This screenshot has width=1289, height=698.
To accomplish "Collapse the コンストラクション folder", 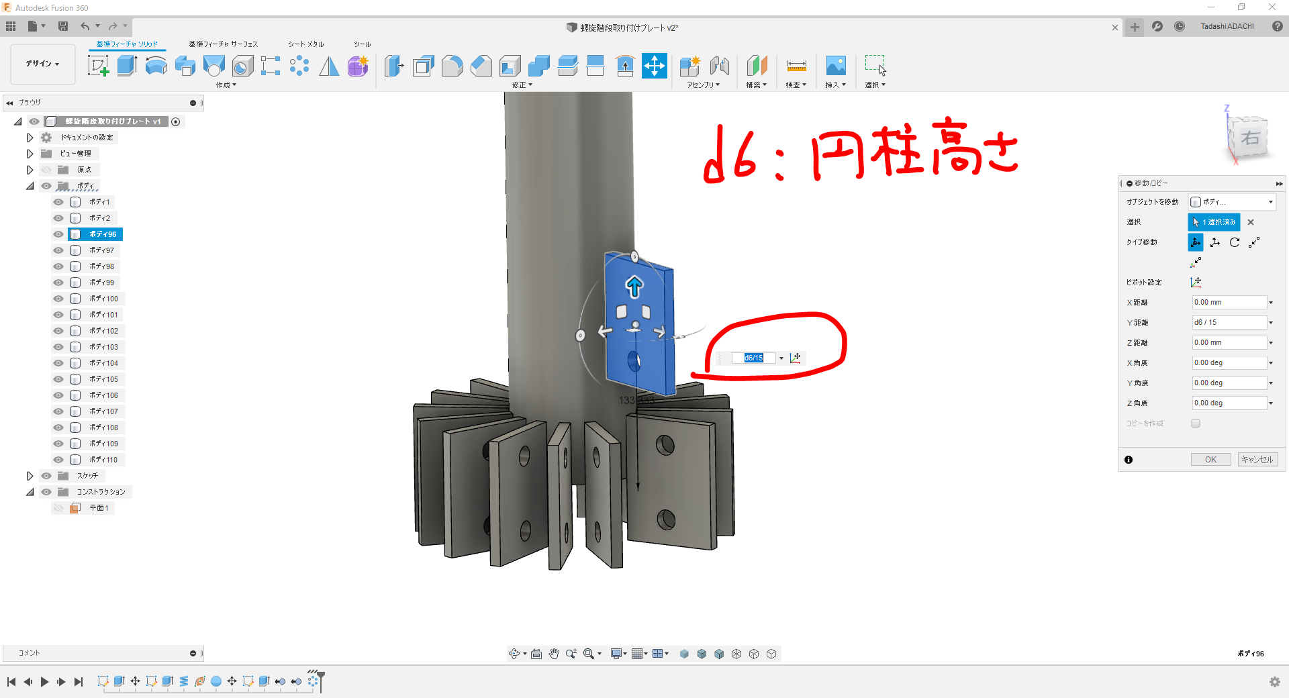I will point(30,492).
